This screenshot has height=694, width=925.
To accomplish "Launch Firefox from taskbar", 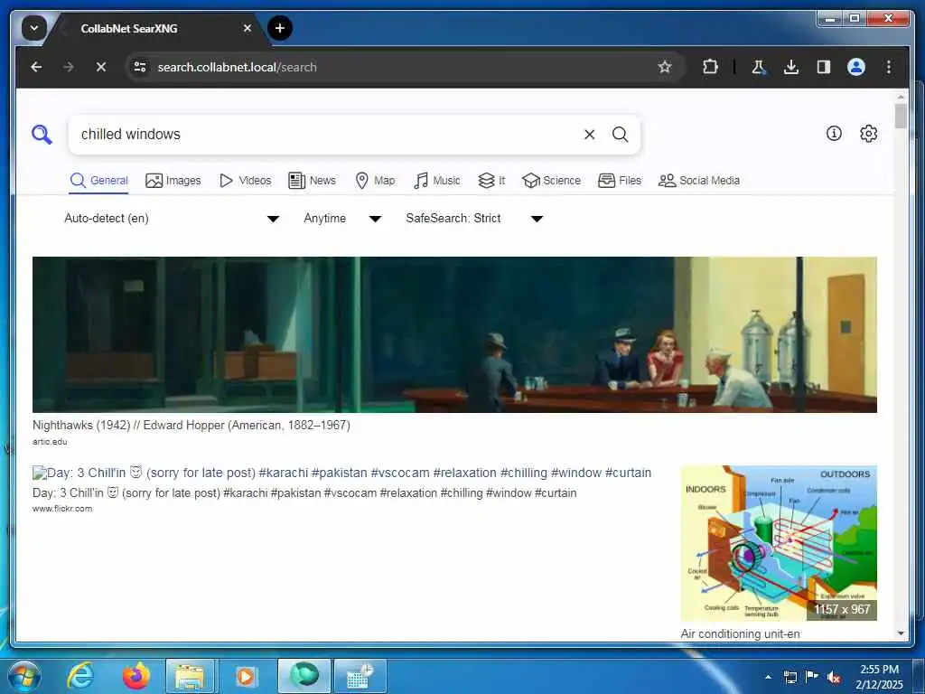I will (x=135, y=676).
